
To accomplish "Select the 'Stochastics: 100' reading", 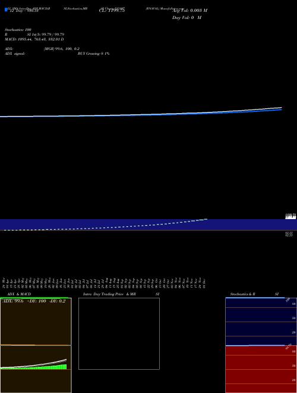I will click(18, 30).
